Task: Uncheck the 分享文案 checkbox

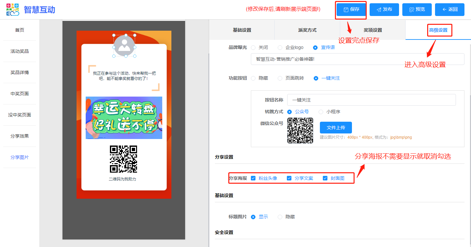Action: [289, 178]
